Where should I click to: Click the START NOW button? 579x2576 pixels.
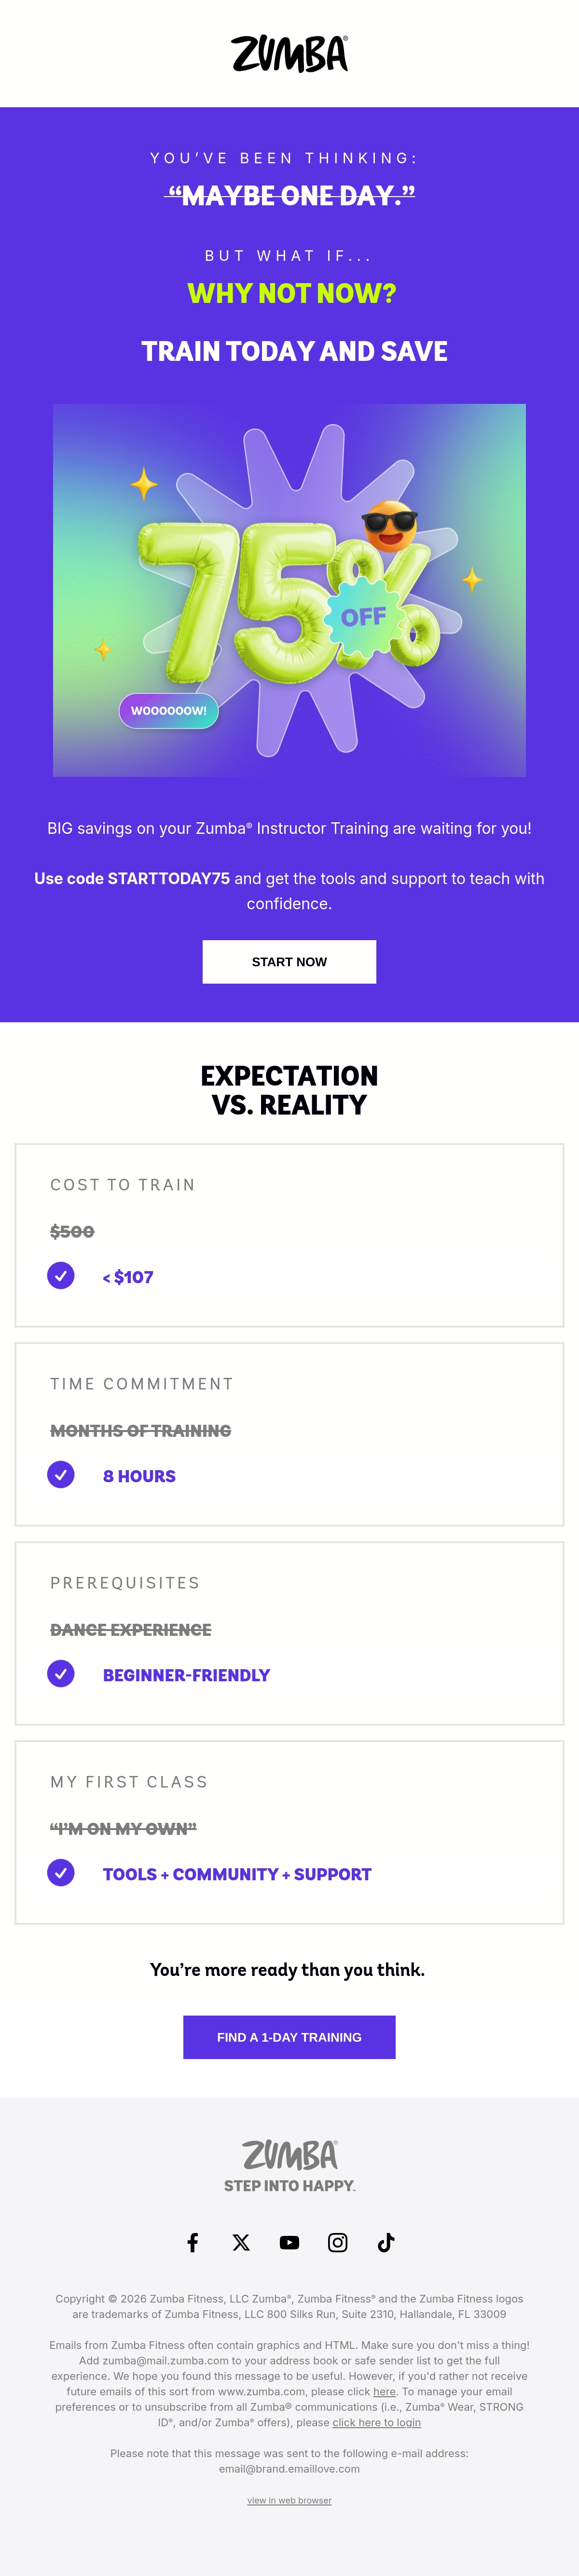289,962
